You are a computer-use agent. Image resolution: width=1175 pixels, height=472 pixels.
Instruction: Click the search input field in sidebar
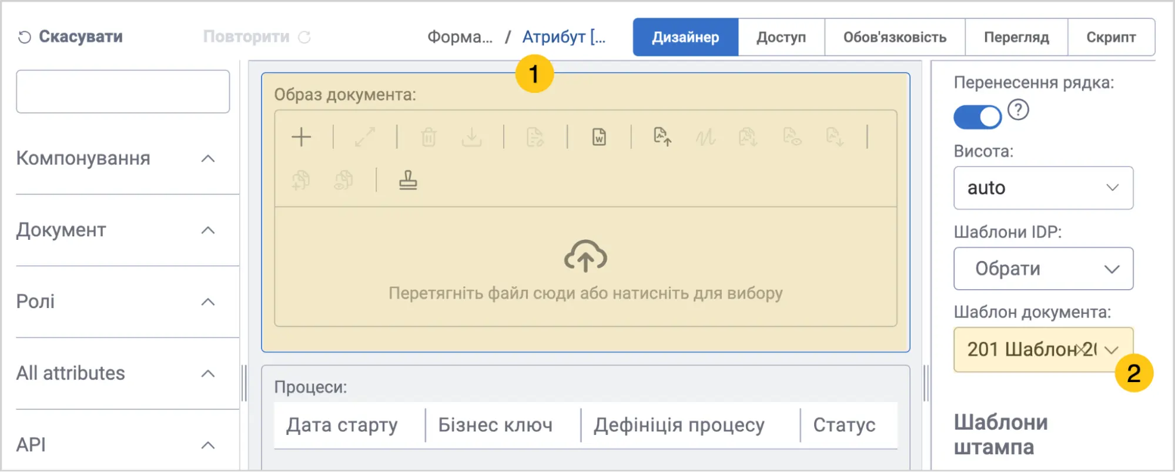(x=123, y=92)
